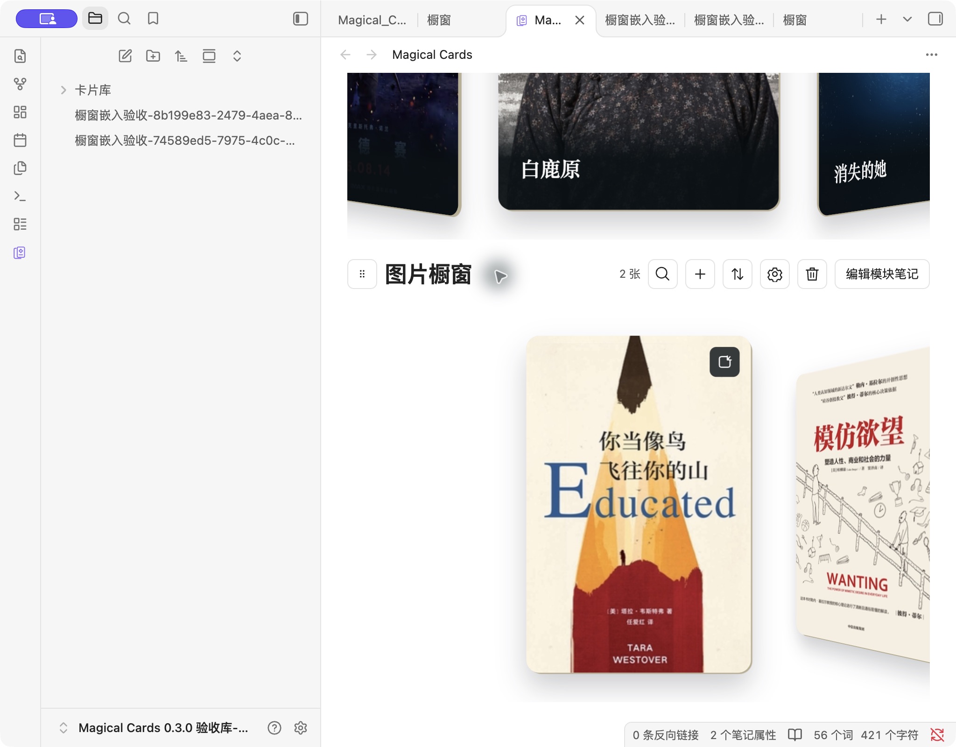Open the graph view ribbon icon
Screen dimensions: 956x747
(20, 84)
